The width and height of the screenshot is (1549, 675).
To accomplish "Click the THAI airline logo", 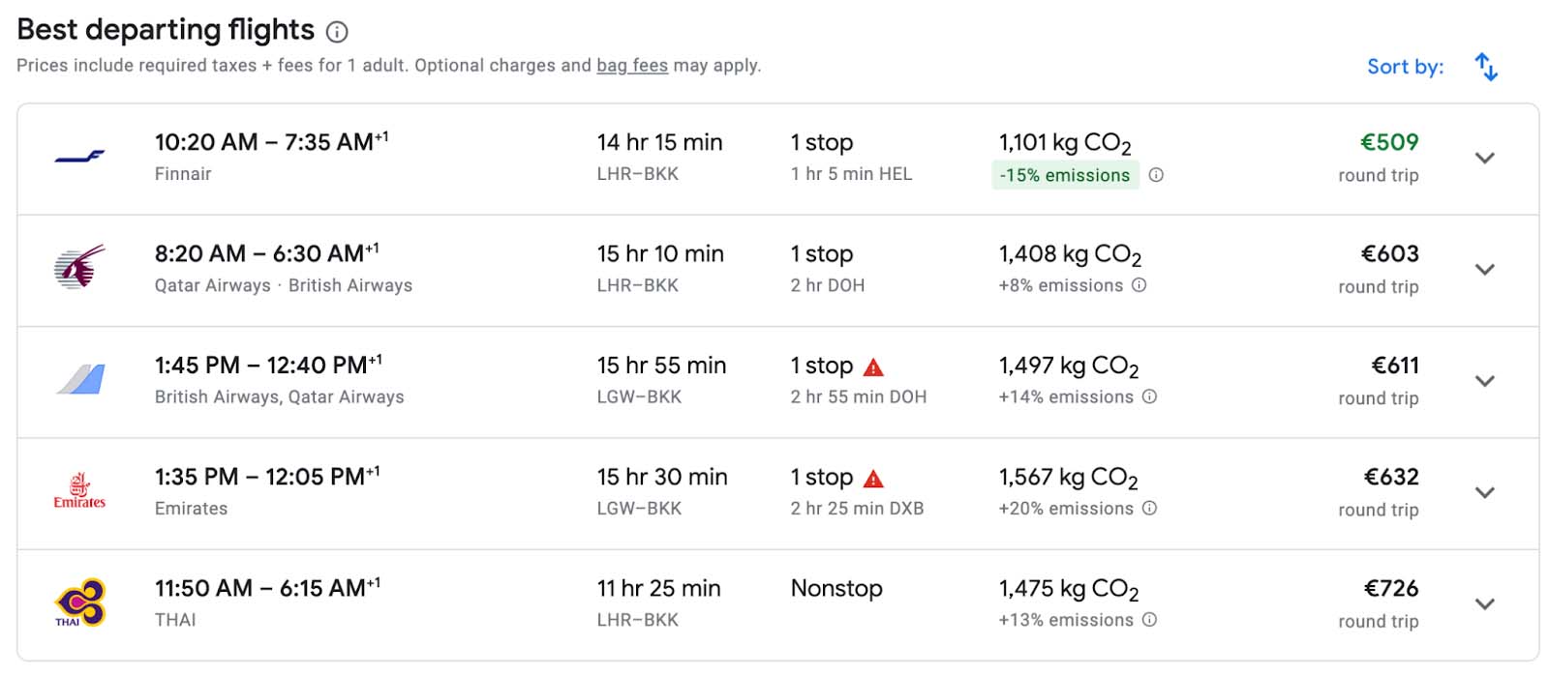I will [x=79, y=602].
